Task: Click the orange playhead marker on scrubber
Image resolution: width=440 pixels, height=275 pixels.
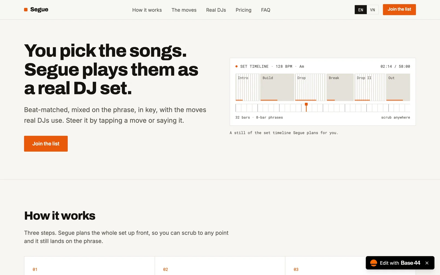Action: click(x=306, y=107)
